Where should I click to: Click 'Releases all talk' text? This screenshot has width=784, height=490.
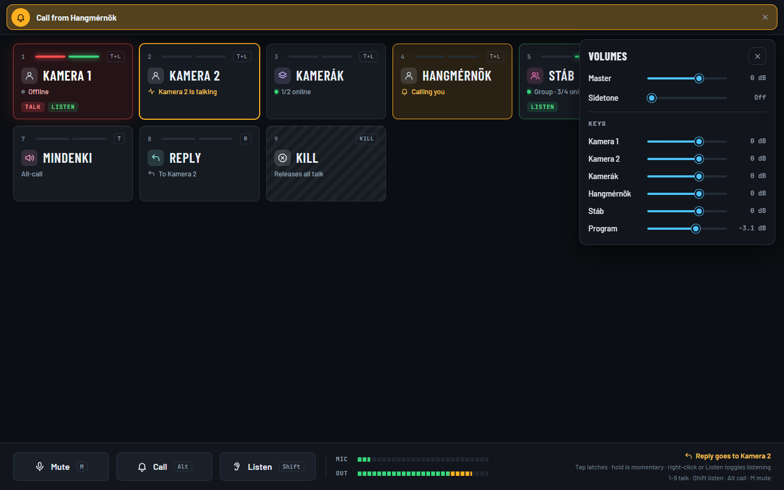click(299, 174)
